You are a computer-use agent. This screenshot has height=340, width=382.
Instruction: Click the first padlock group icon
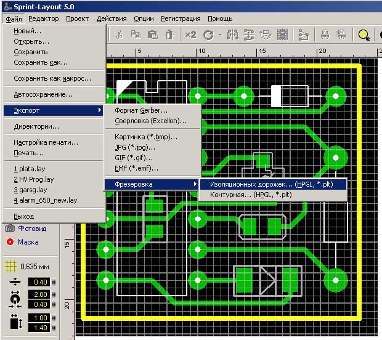click(x=325, y=34)
